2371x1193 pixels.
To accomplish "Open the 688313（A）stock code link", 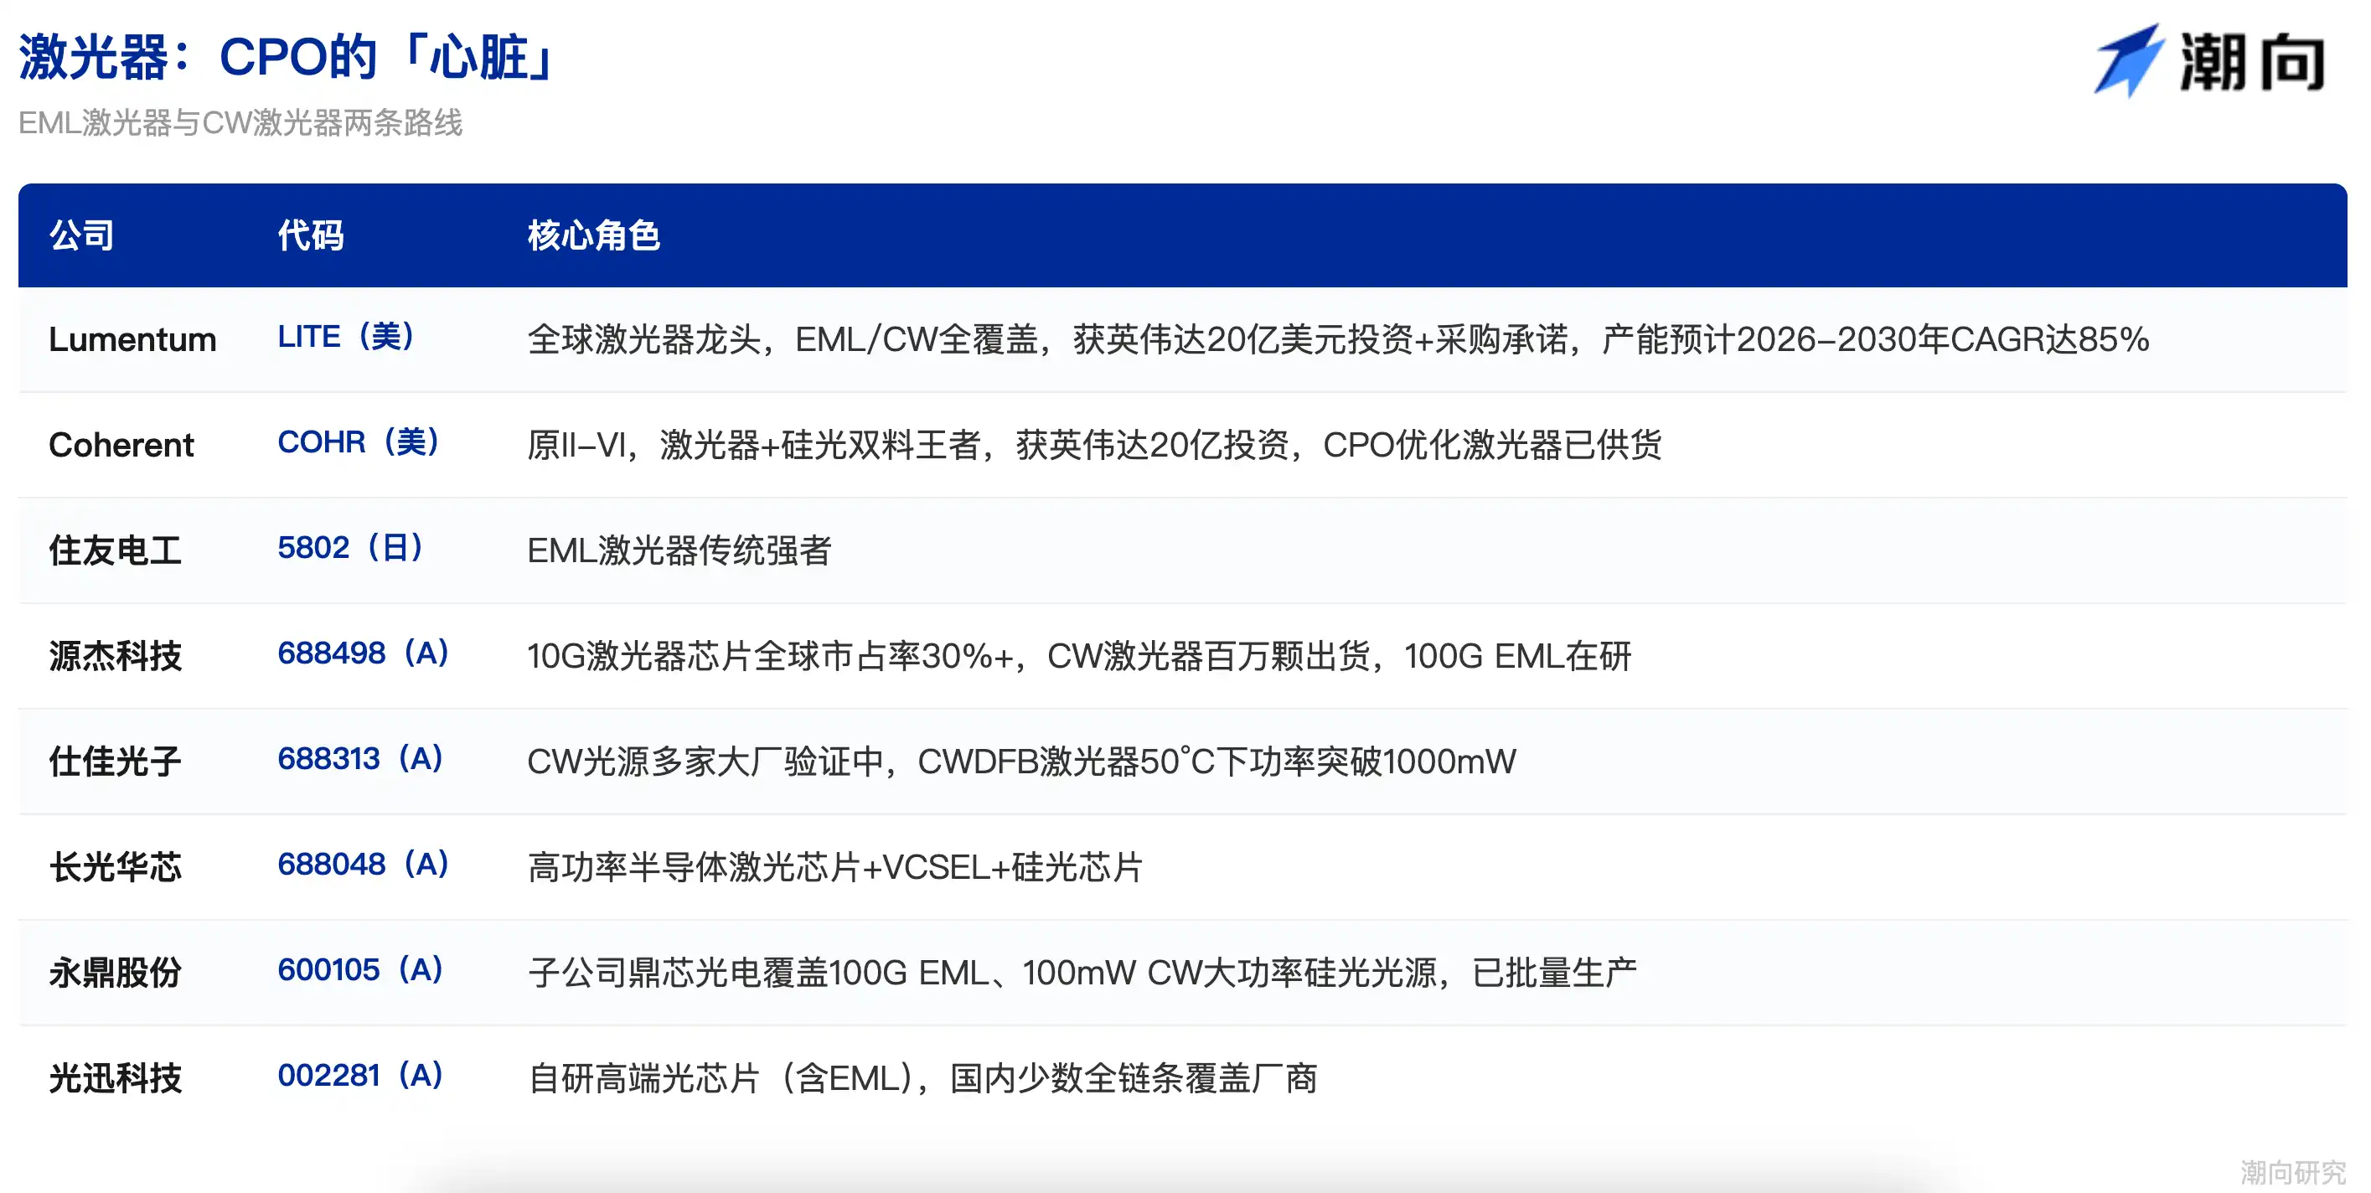I will pyautogui.click(x=361, y=758).
